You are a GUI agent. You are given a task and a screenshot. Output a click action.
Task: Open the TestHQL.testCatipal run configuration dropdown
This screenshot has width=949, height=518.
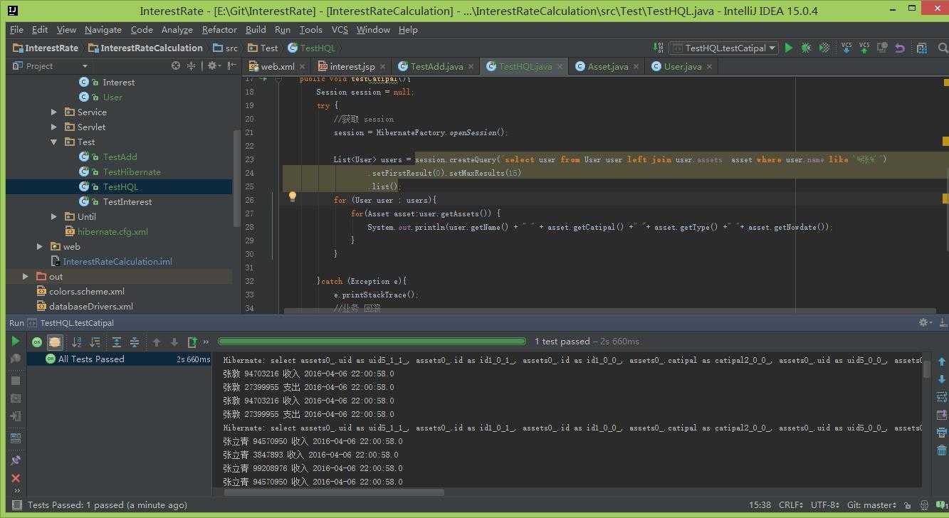(x=723, y=48)
